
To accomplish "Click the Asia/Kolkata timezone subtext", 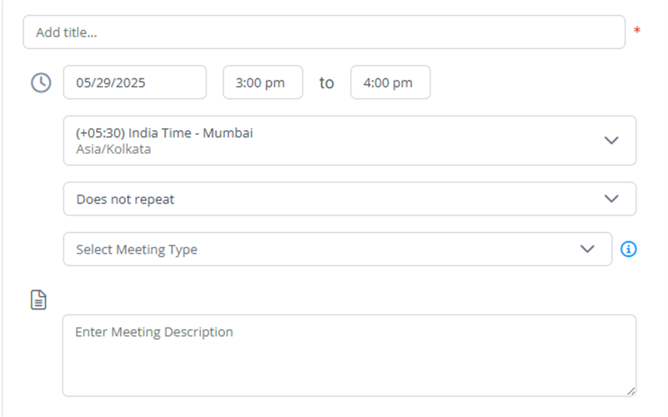I will coord(114,149).
